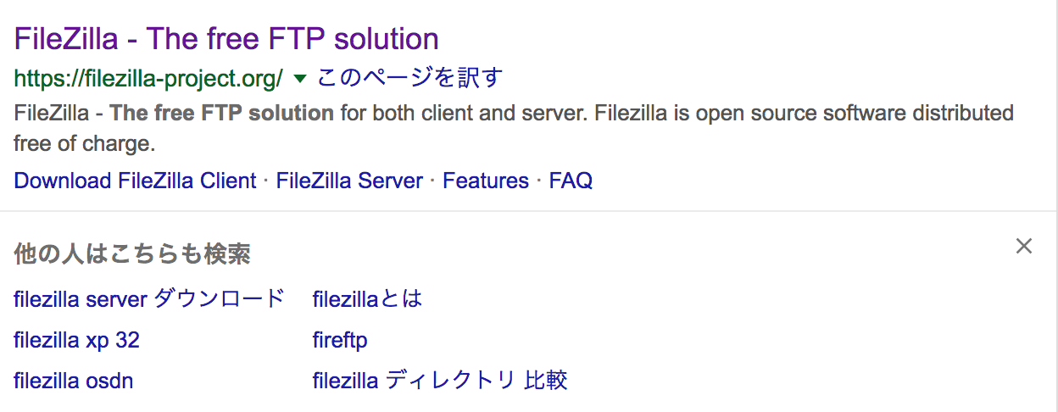This screenshot has height=412, width=1058.
Task: Click the filezillaとは suggestion
Action: pyautogui.click(x=367, y=298)
